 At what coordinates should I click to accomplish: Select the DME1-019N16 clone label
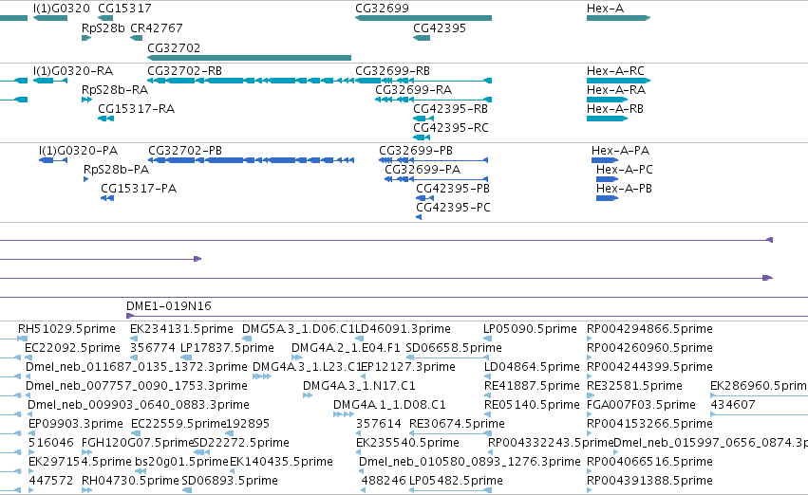pyautogui.click(x=169, y=305)
